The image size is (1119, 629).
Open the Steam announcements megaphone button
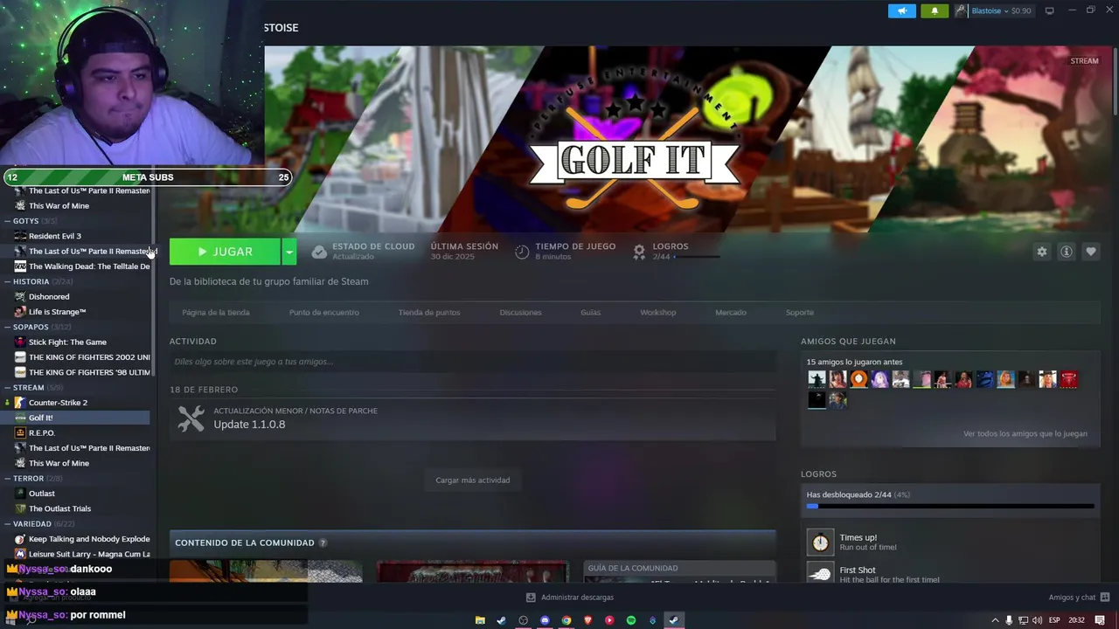point(902,10)
